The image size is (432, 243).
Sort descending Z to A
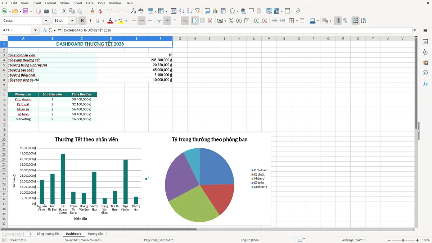[x=189, y=11]
